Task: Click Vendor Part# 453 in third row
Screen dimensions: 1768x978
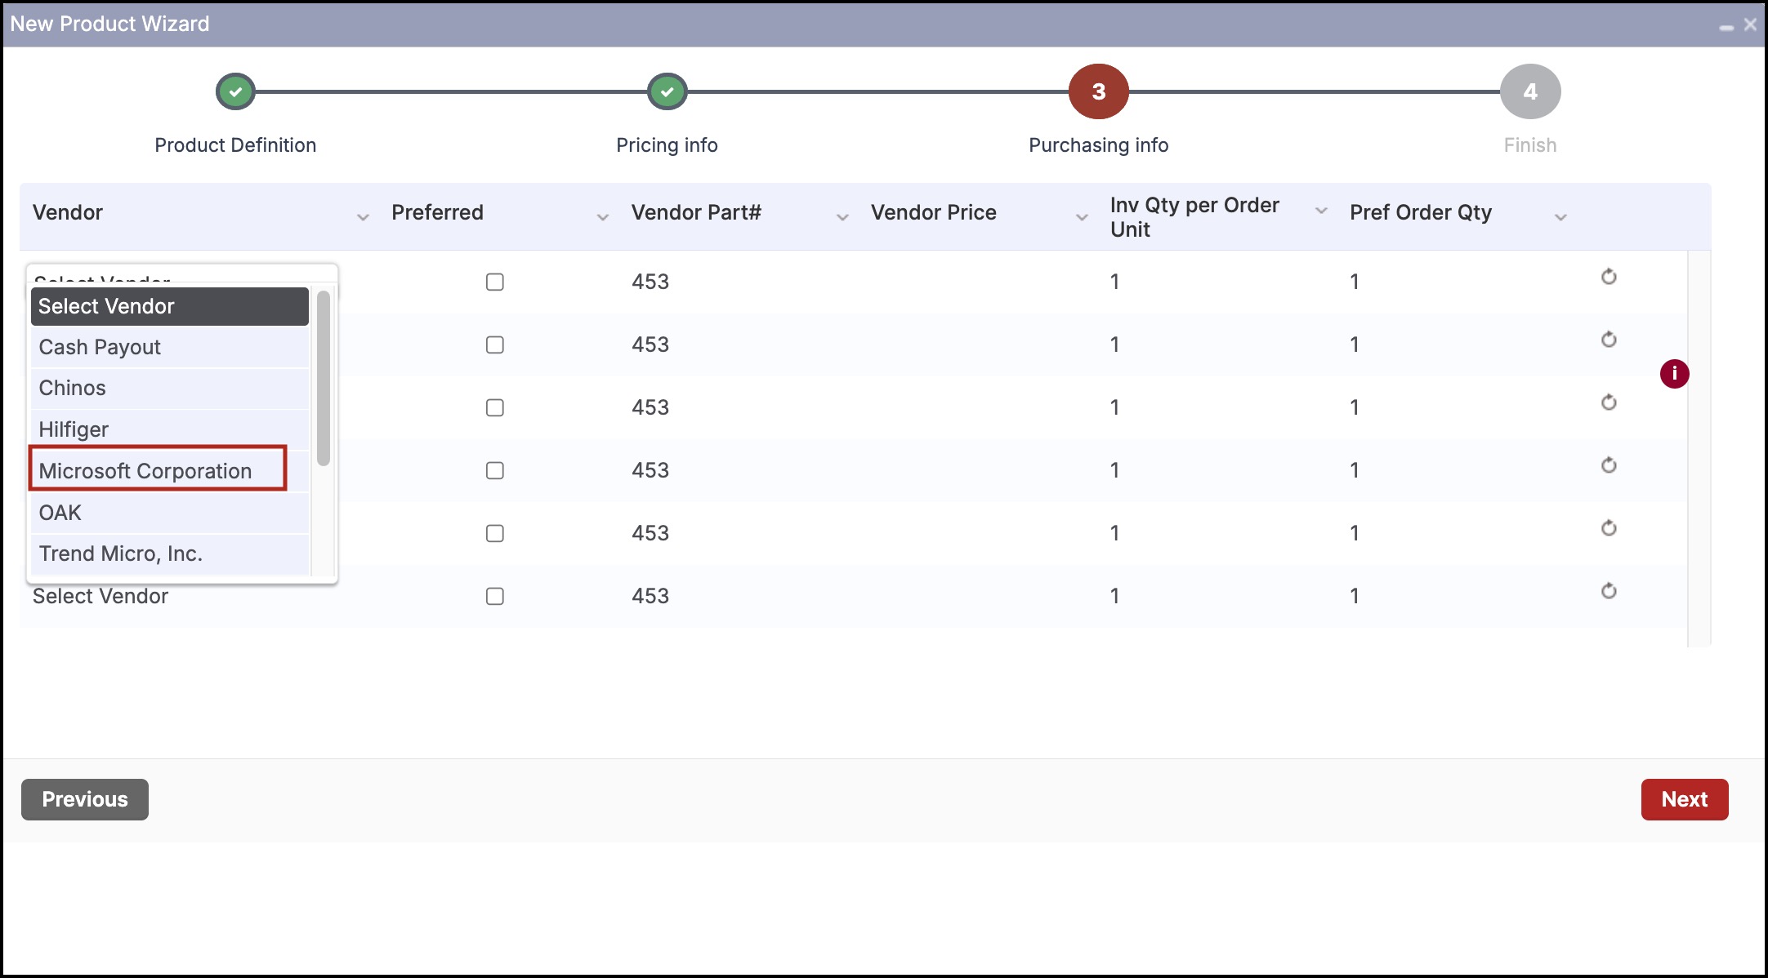Action: (x=650, y=407)
